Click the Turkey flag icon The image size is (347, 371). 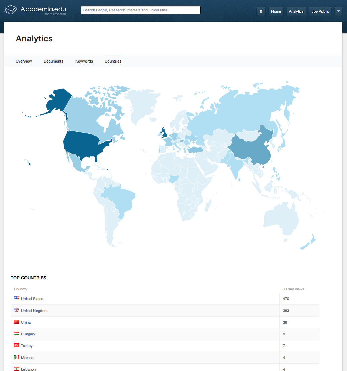pyautogui.click(x=17, y=345)
